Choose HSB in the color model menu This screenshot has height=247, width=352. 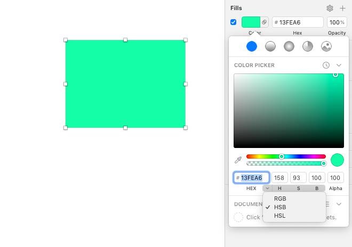280,207
